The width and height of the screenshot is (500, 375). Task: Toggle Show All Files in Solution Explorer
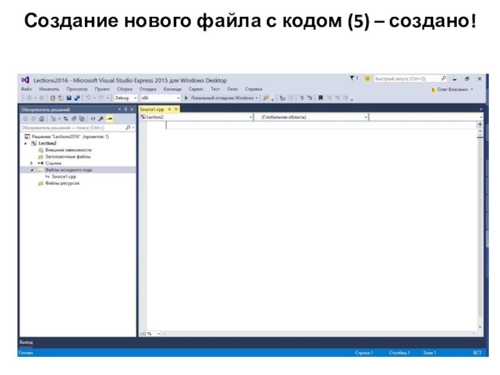point(82,118)
